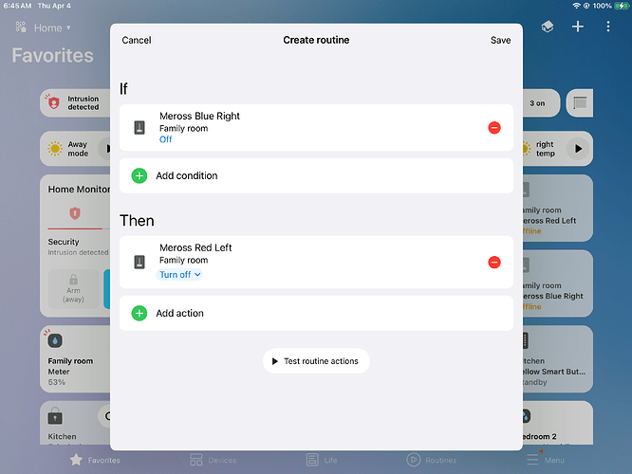Select Add condition label
The image size is (632, 474).
187,175
